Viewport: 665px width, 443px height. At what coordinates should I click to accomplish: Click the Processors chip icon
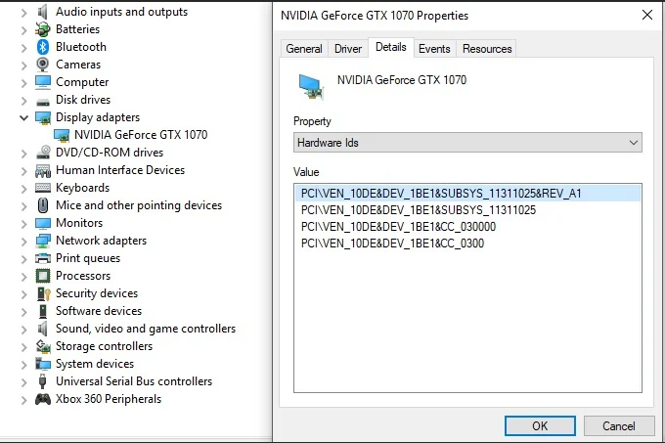(43, 276)
